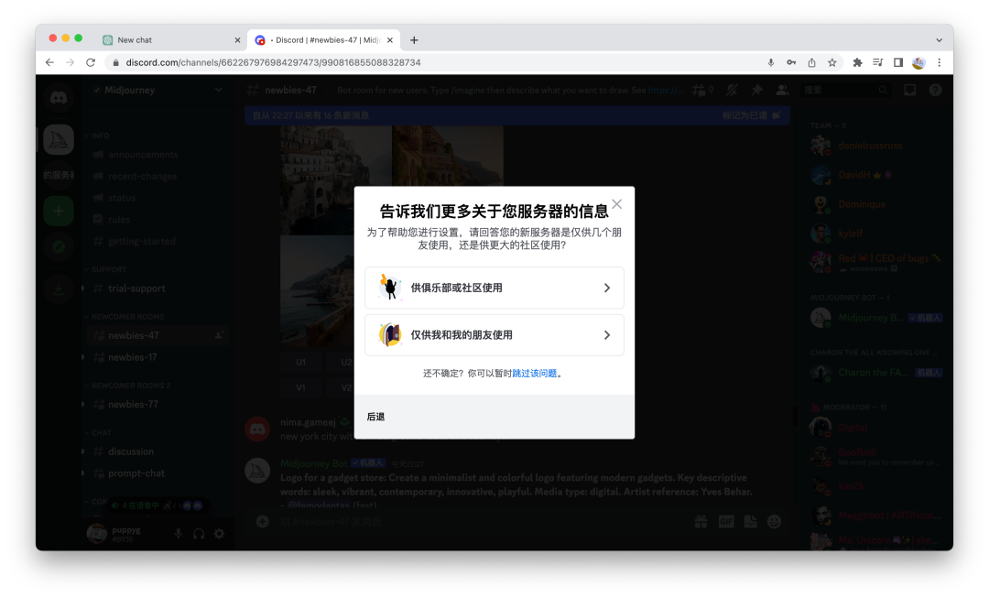Toggle headphone deafen in user panel

(x=199, y=534)
